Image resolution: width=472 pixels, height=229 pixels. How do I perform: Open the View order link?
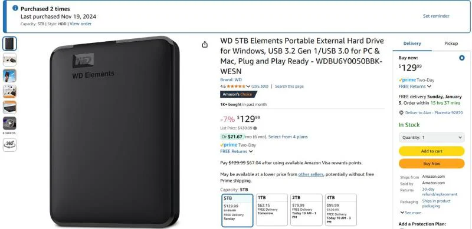pos(81,24)
